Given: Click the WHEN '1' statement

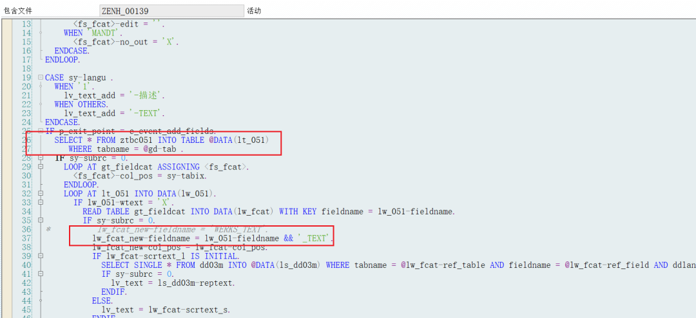Looking at the screenshot, I should [73, 86].
